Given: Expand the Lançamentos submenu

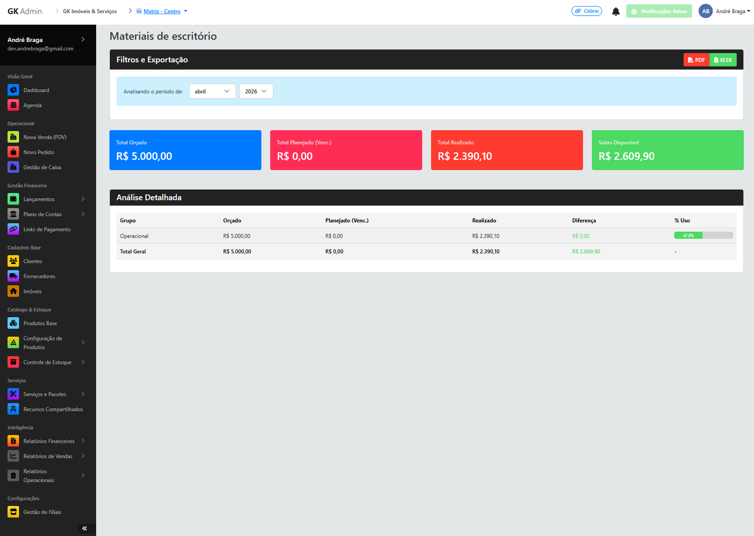Looking at the screenshot, I should (x=46, y=199).
